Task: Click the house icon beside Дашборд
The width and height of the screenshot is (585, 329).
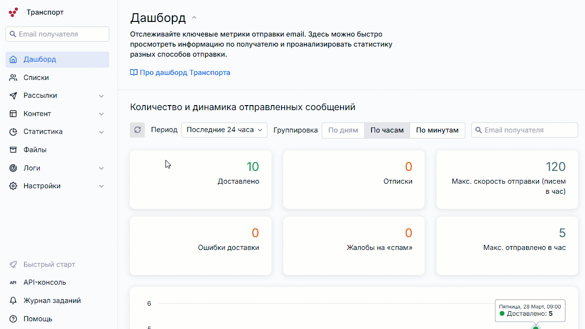Action: click(13, 59)
